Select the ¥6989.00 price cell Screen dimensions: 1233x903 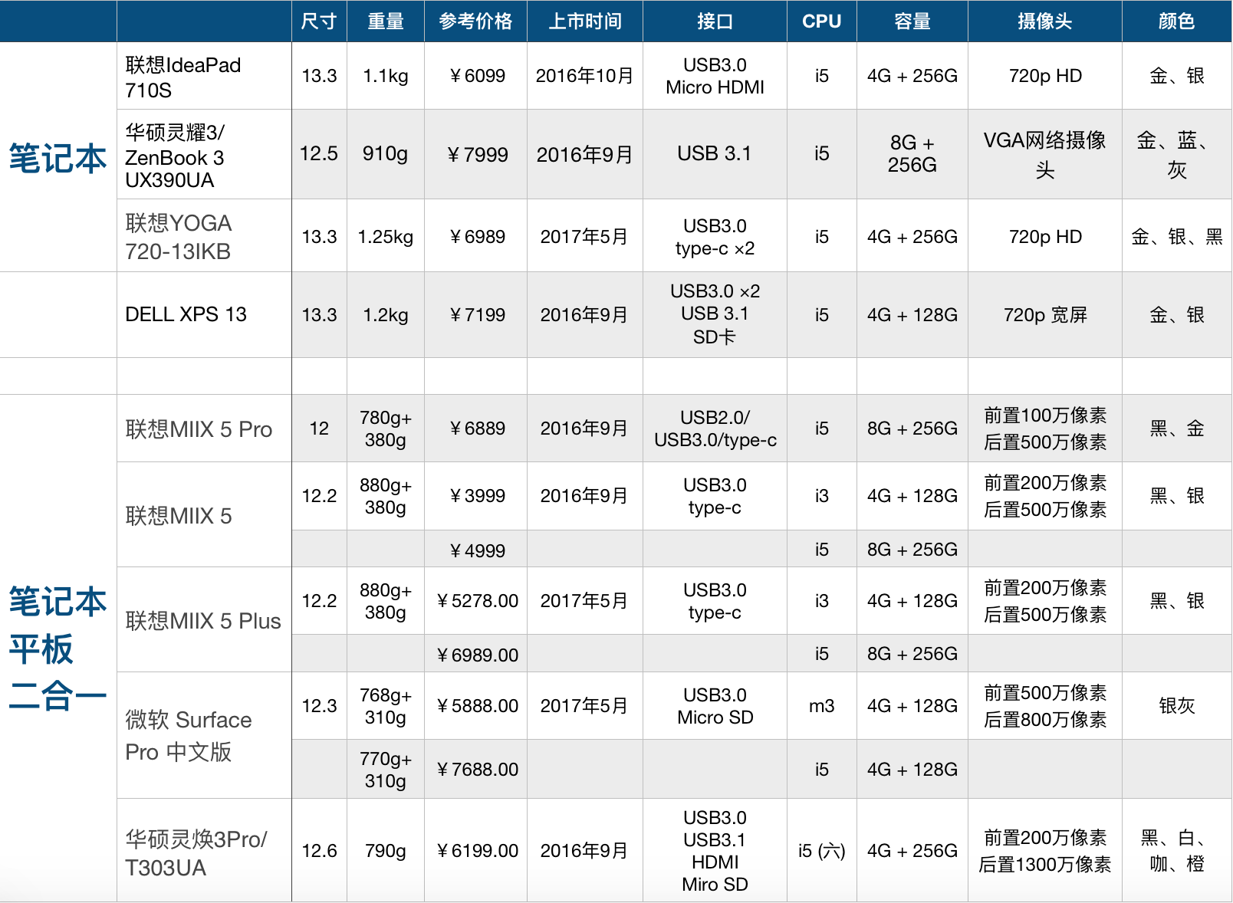coord(475,654)
